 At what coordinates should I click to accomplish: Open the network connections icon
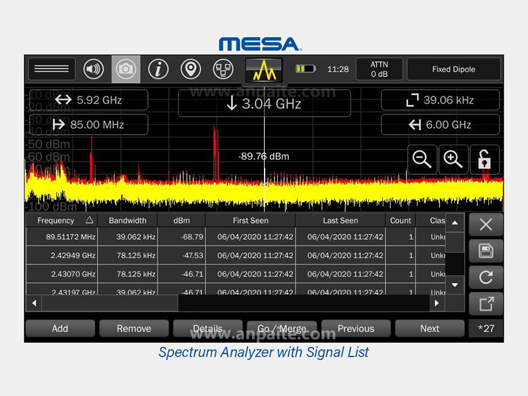(223, 69)
